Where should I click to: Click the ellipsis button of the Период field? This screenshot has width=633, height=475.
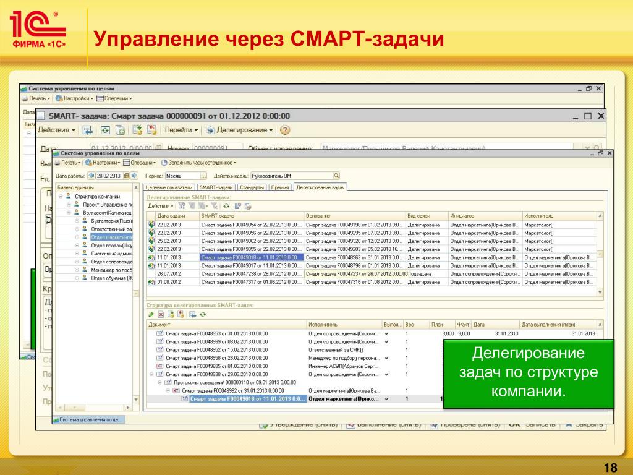tap(203, 176)
